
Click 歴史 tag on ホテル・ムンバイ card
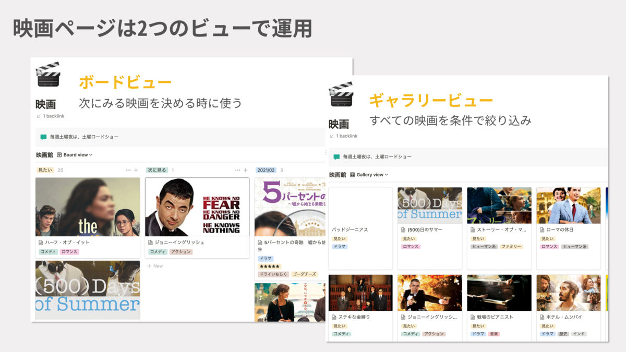click(x=563, y=334)
